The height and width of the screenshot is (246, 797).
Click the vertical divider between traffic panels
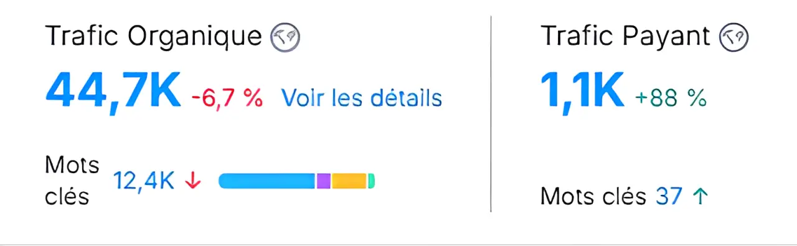pyautogui.click(x=491, y=114)
